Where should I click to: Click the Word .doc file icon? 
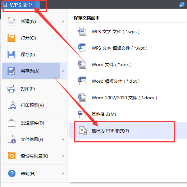pyautogui.click(x=82, y=64)
